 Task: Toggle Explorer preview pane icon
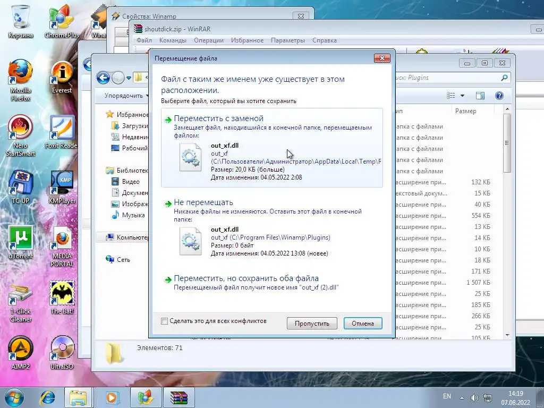pos(480,96)
